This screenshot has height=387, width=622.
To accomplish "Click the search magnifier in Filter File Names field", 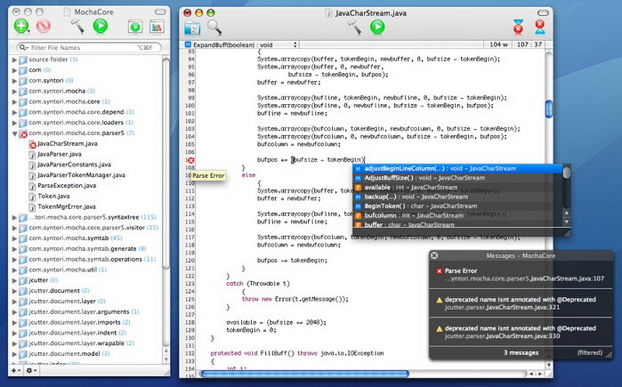I will click(x=23, y=47).
